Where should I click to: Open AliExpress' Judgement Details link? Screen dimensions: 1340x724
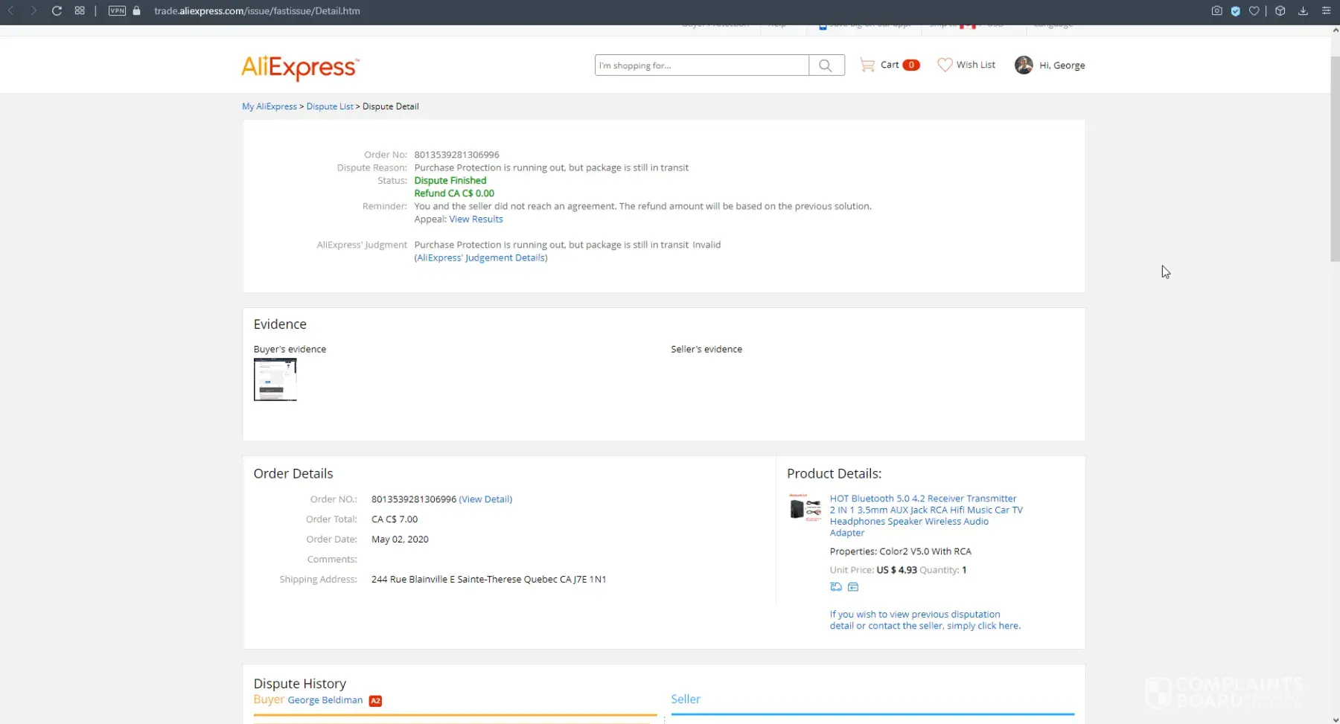click(x=481, y=258)
